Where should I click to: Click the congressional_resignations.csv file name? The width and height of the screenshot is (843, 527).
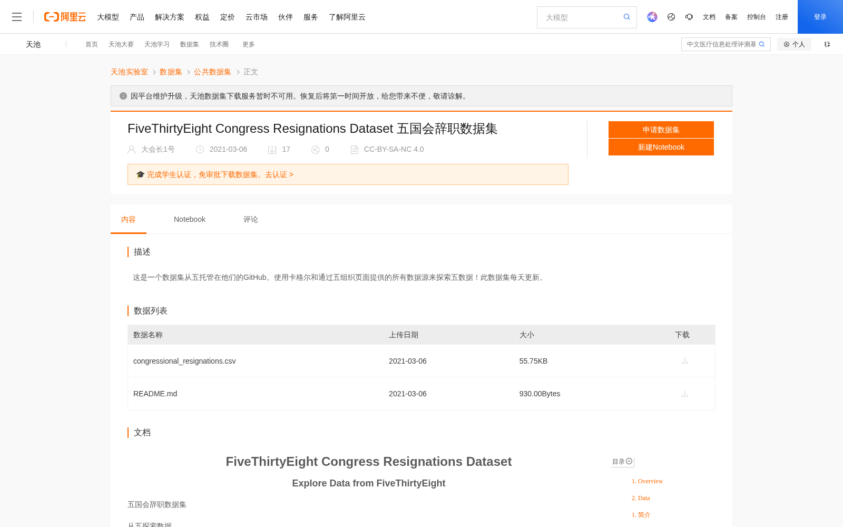pos(184,361)
